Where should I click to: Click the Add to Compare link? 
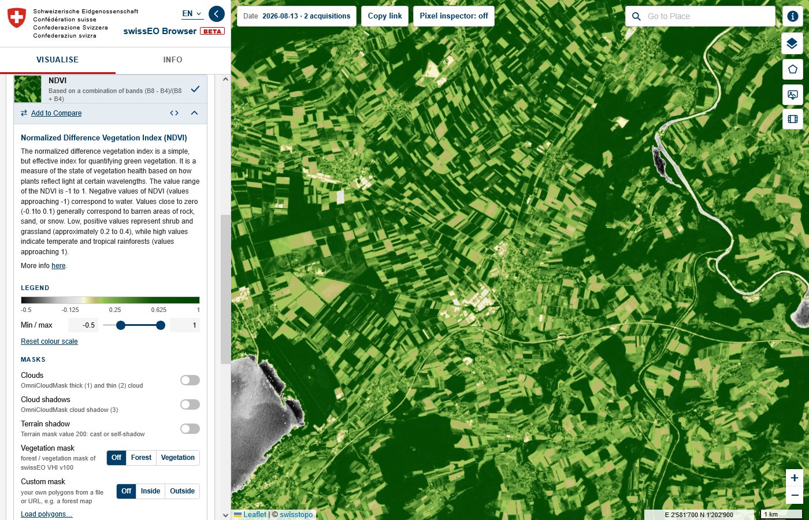(x=56, y=113)
